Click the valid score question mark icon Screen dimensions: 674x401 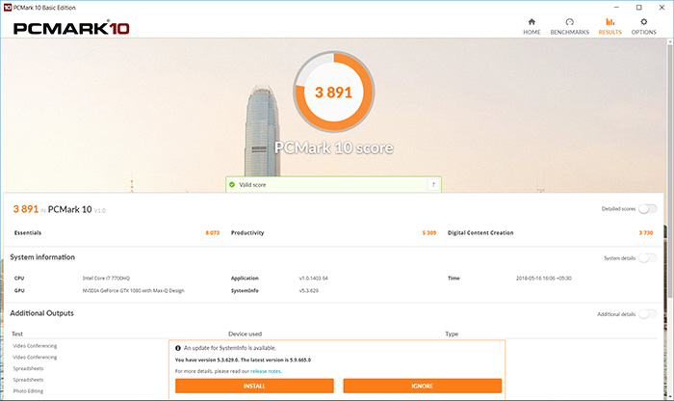pyautogui.click(x=433, y=184)
